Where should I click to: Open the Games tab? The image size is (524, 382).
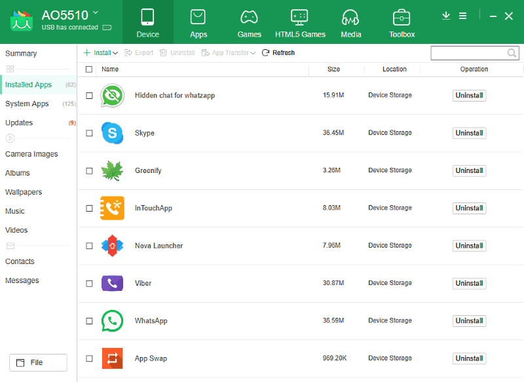click(x=250, y=22)
